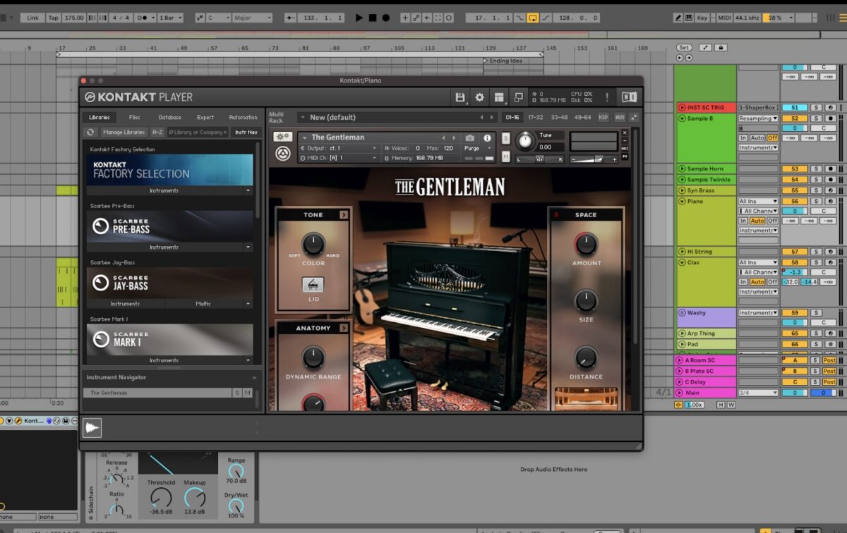Click the lock envelopes icon near Set

[x=721, y=47]
